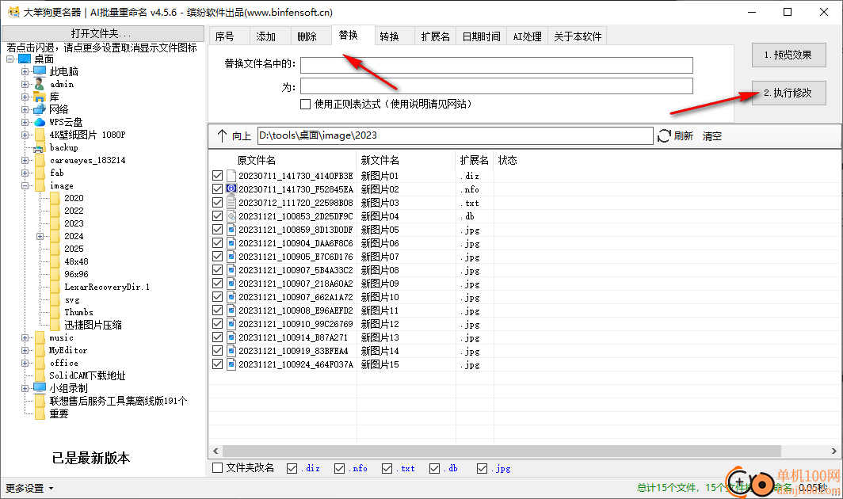The width and height of the screenshot is (843, 499).
Task: Click the 小组录制 monitor icon
Action: click(x=40, y=387)
